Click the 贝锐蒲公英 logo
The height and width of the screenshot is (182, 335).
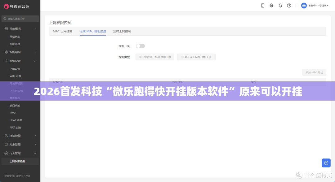tap(17, 6)
